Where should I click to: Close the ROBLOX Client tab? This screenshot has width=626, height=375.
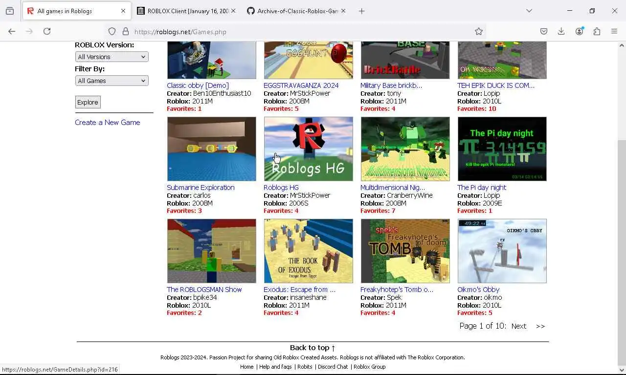click(233, 11)
